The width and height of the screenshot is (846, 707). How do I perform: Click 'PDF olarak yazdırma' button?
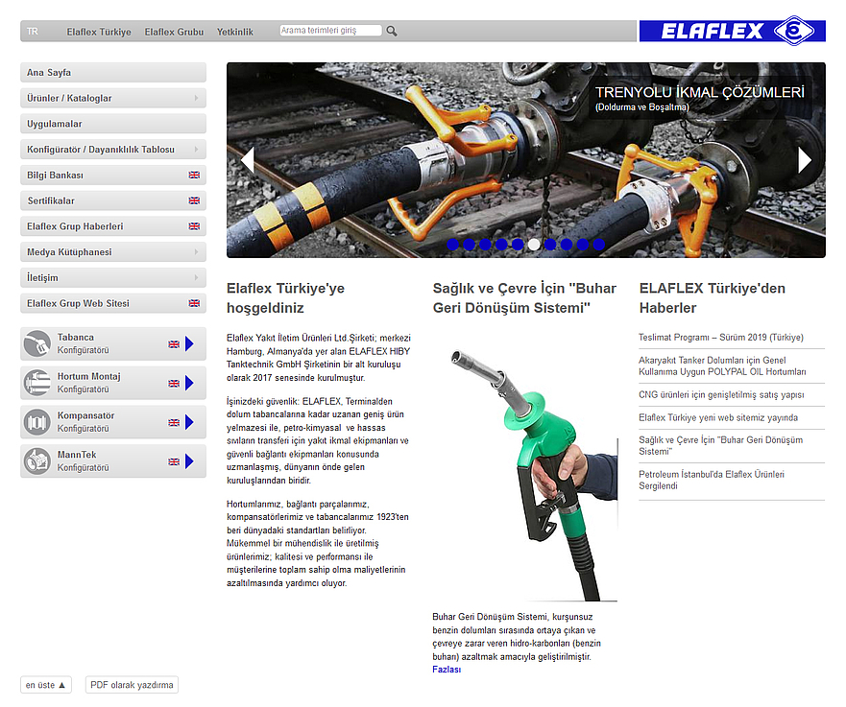132,685
